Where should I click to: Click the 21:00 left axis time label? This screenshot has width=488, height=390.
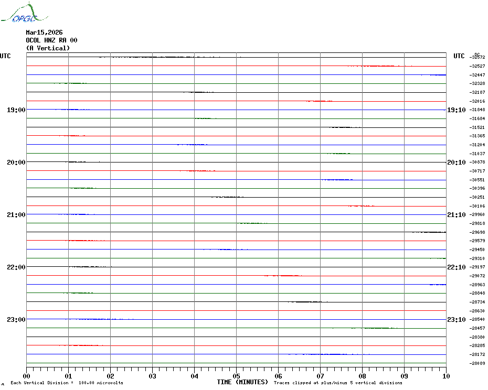pos(16,215)
